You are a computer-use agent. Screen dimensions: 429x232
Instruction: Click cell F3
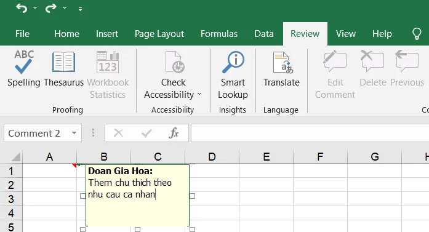321,199
